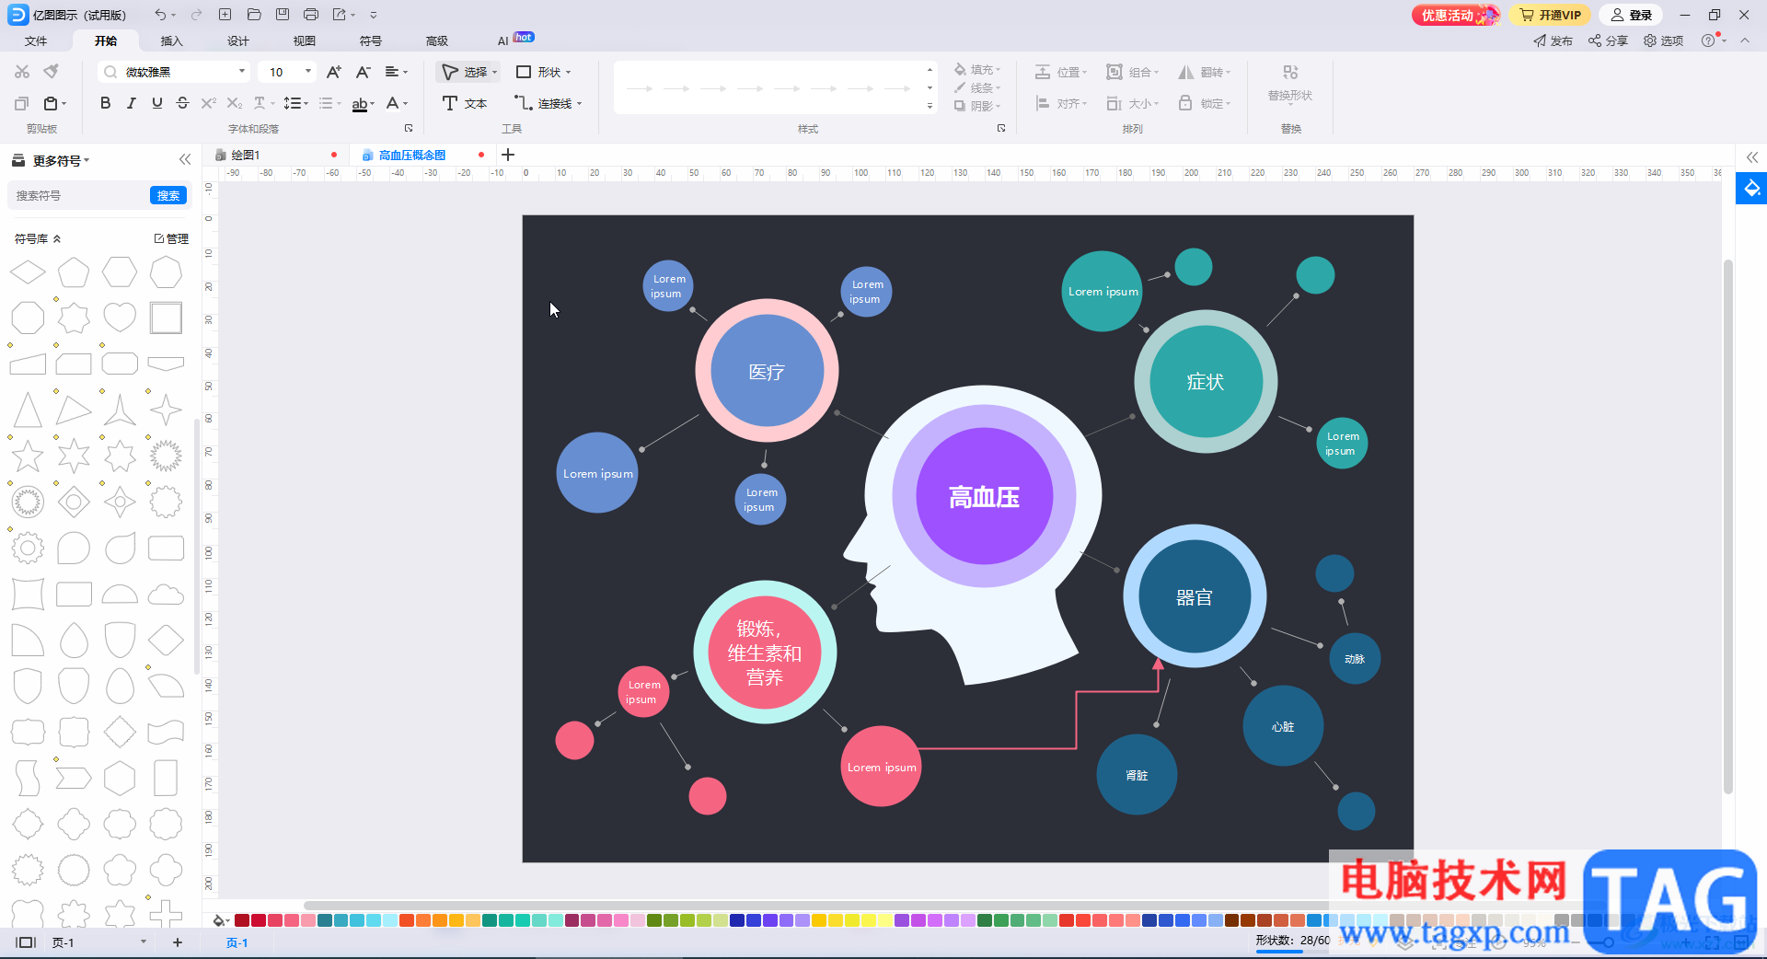Open the 文件 menu
This screenshot has height=959, width=1767.
click(36, 40)
